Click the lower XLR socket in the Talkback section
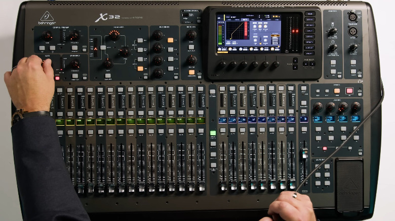The width and height of the screenshot is (395, 221). 352,32
